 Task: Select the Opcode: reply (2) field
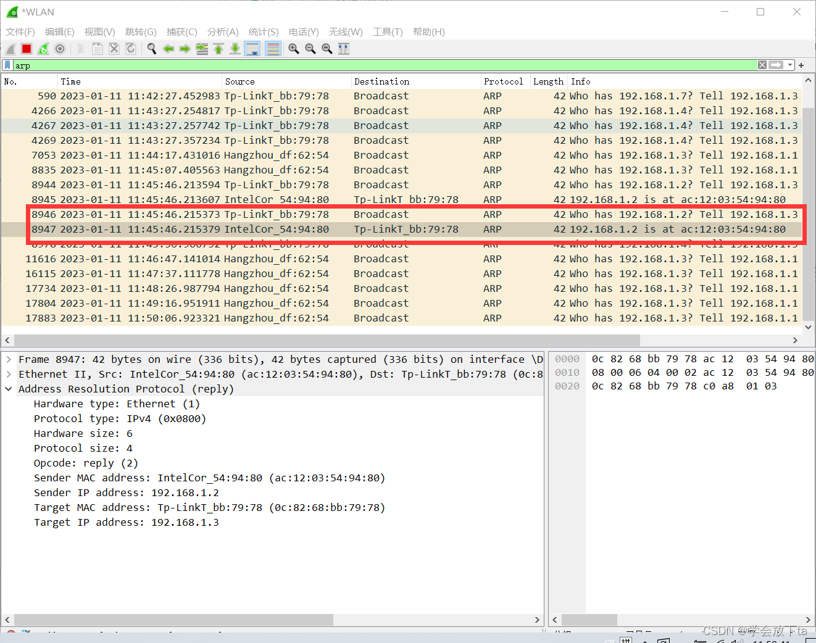[x=86, y=463]
